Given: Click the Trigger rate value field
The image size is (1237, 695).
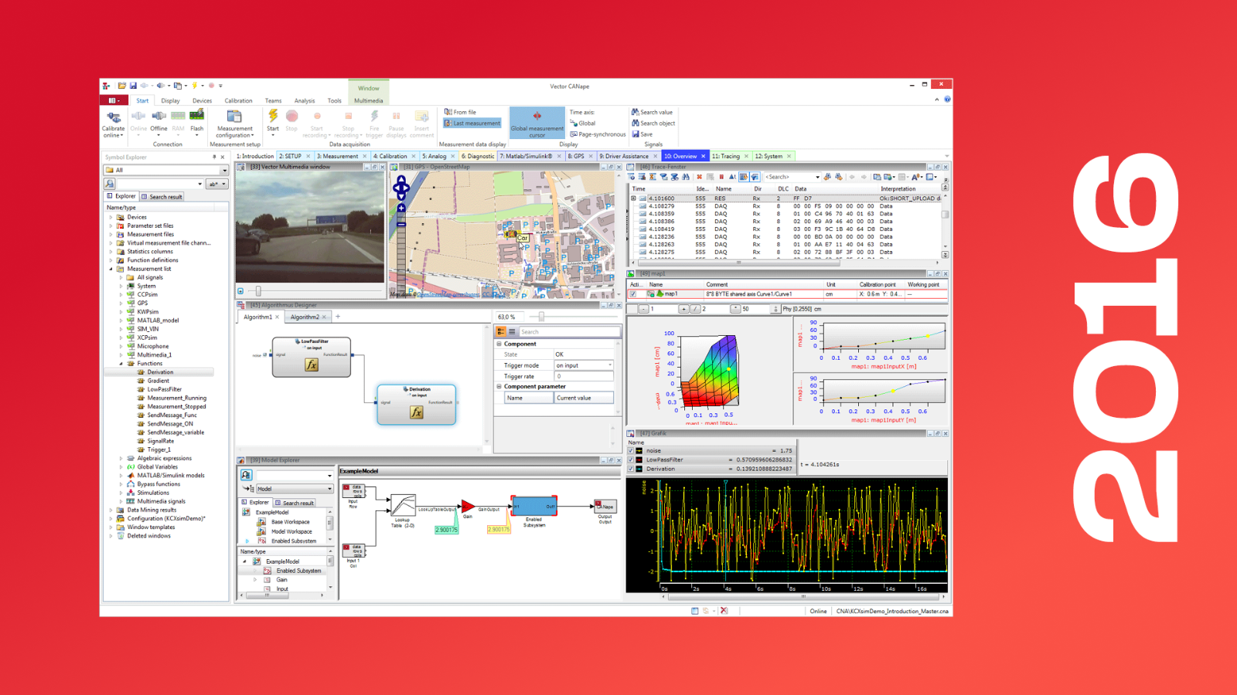Looking at the screenshot, I should tap(584, 376).
